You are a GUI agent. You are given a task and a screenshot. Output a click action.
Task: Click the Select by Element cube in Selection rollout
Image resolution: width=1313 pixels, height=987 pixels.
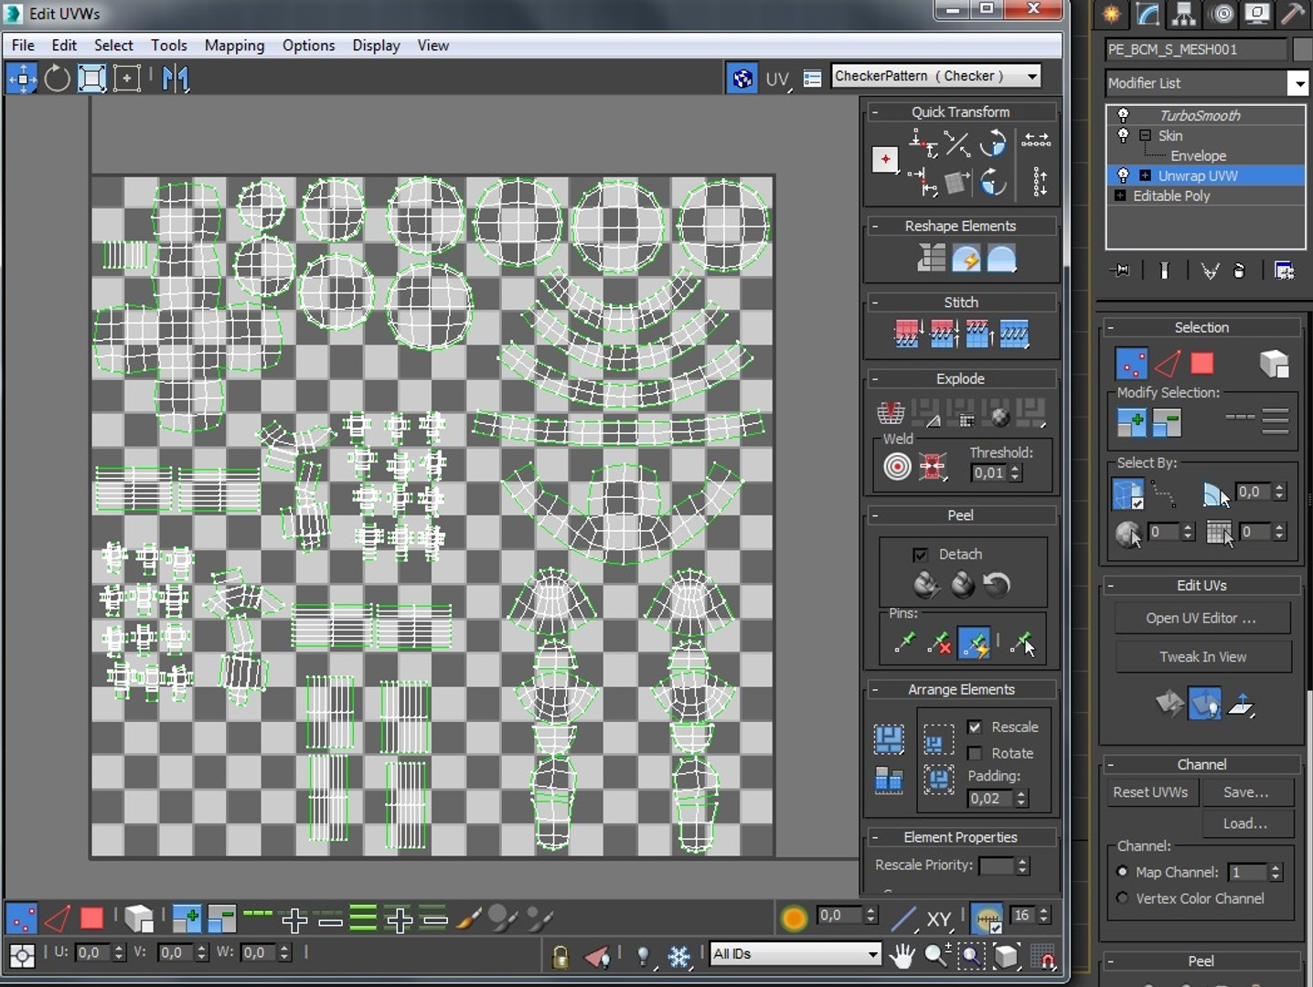coord(1273,364)
